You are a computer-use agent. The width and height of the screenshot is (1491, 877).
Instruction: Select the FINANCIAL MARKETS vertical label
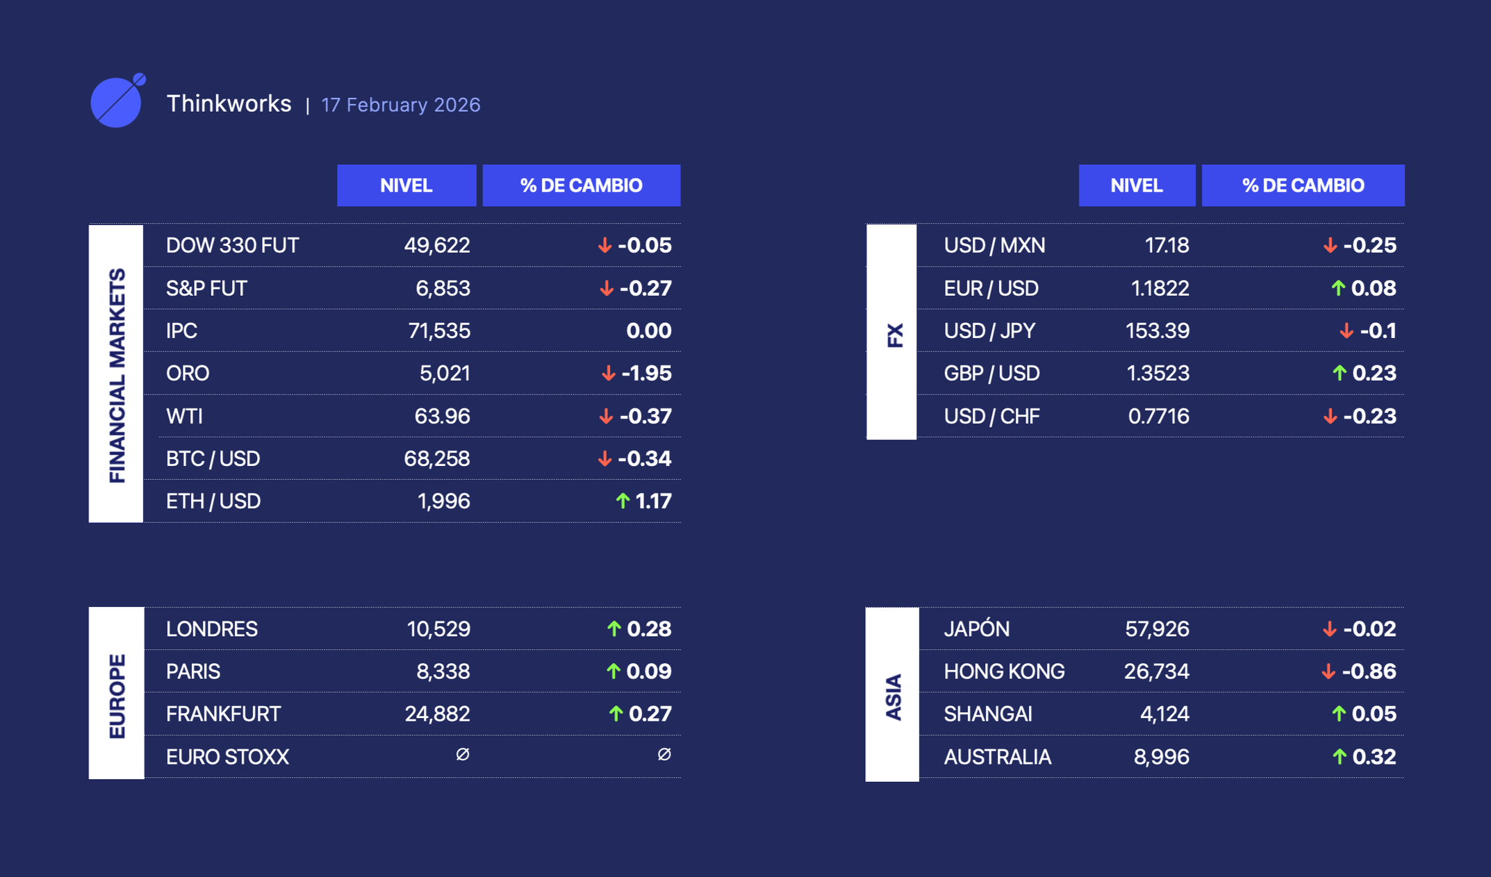tap(117, 375)
